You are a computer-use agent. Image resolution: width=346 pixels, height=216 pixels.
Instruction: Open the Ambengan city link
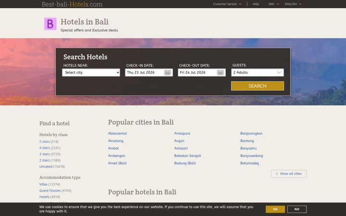[116, 156]
